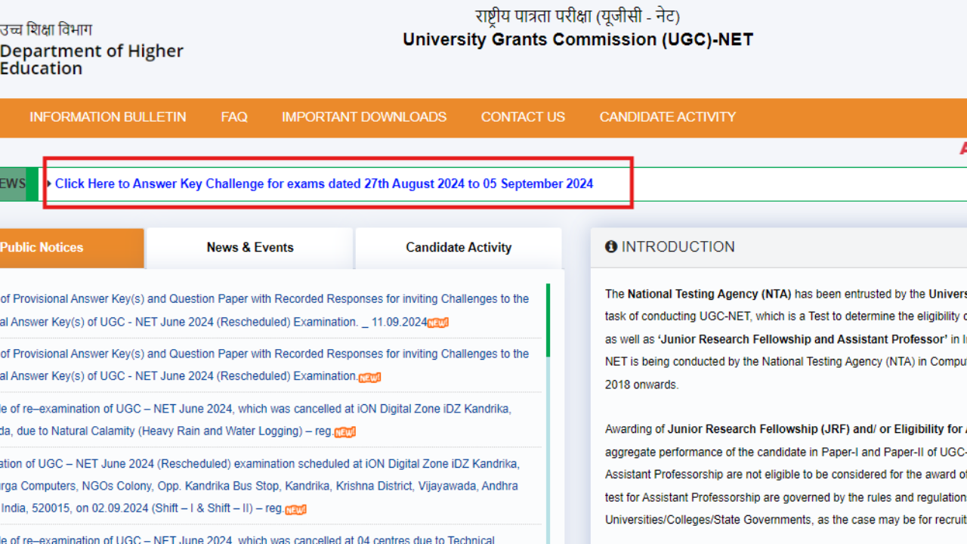Open the notice dated 11.09.2024
Viewport: 967px width, 544px height.
(x=264, y=311)
